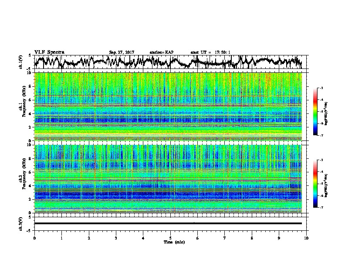This screenshot has width=345, height=267.
Task: Select the "Sep. 27, 2017" date label
Action: (x=122, y=52)
